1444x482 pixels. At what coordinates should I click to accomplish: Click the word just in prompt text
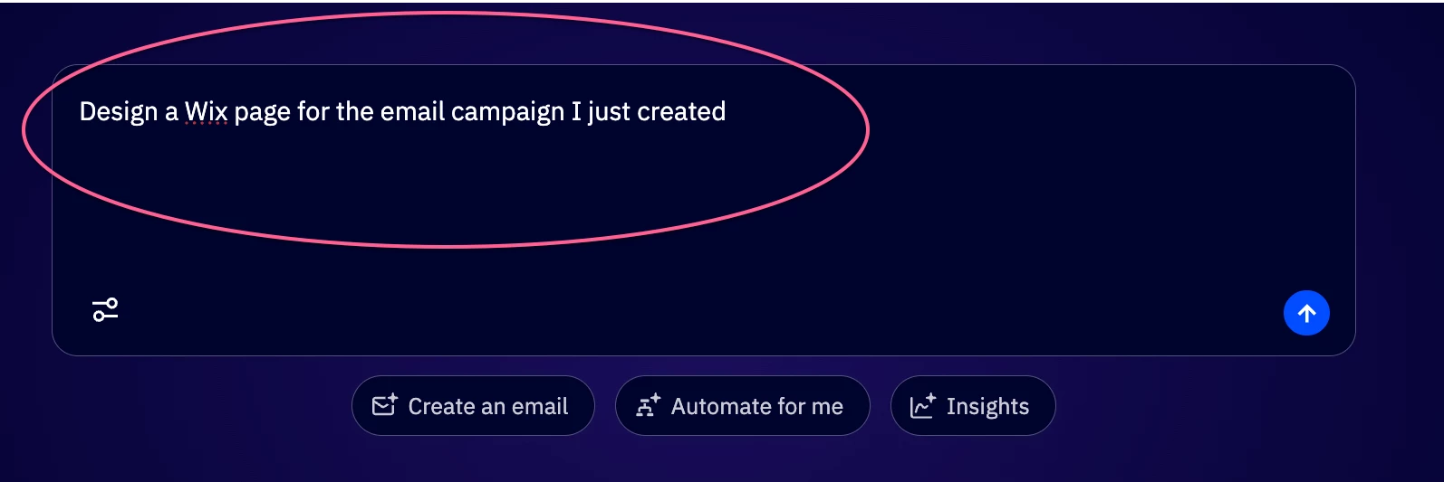609,112
